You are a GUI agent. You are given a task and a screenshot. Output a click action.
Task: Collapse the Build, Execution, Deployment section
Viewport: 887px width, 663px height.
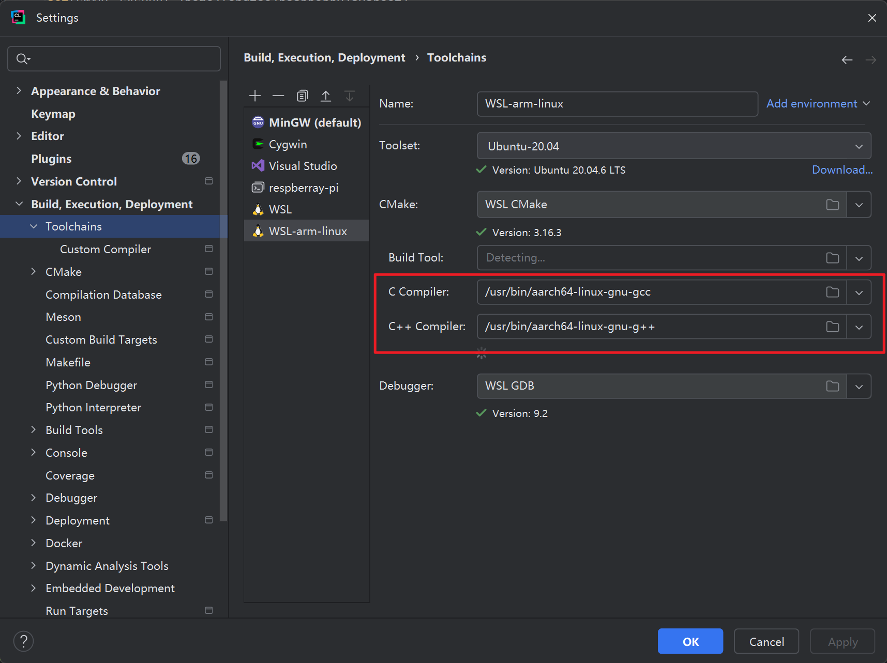pos(19,204)
